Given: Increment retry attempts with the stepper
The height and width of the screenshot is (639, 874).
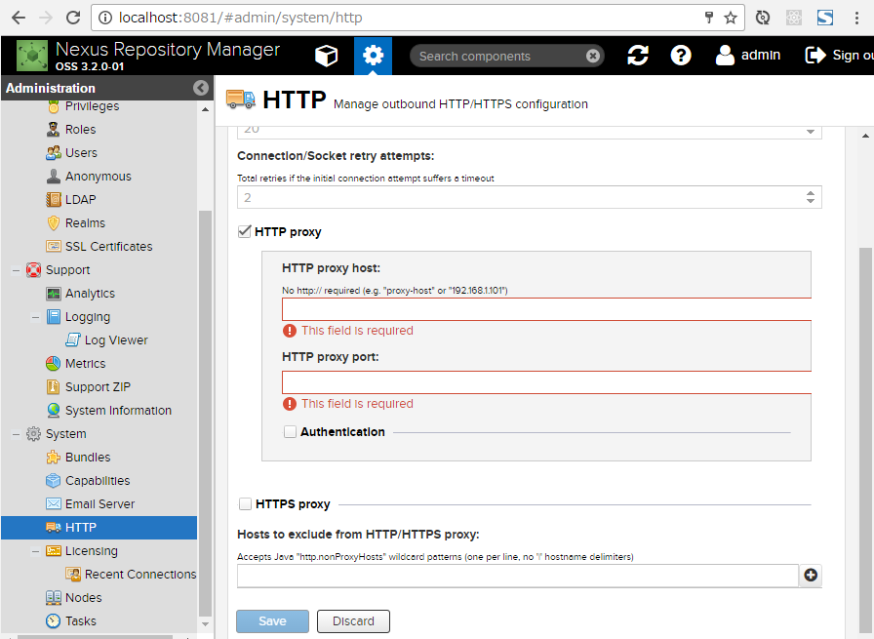Looking at the screenshot, I should (x=810, y=191).
